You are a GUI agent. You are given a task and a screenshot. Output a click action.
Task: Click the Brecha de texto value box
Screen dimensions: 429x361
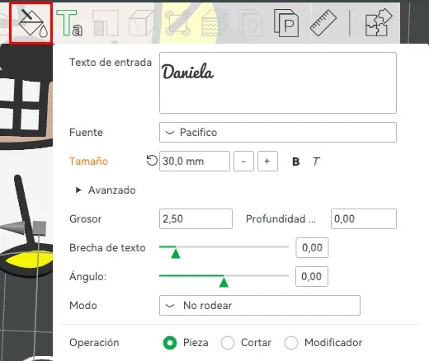point(312,248)
